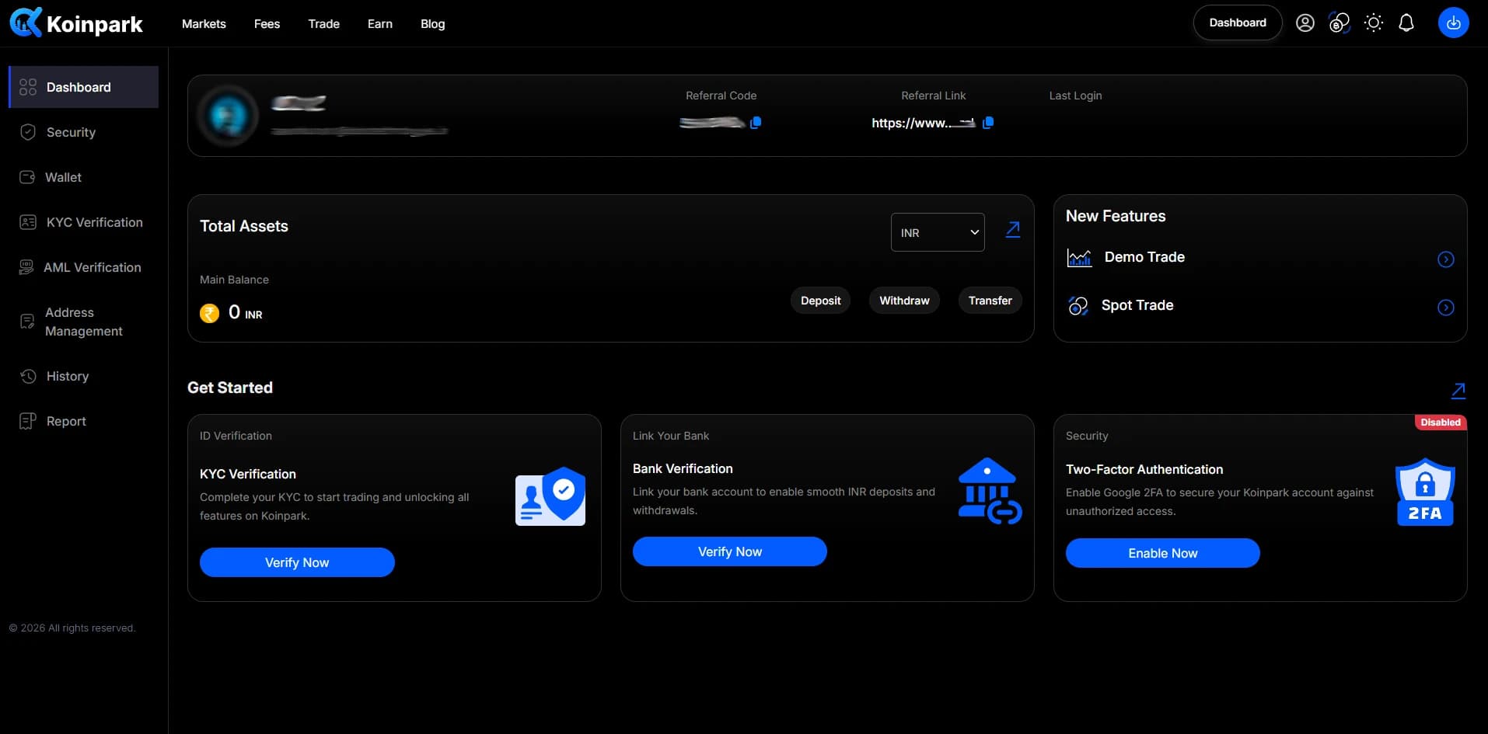Click the "New Features" heading

pos(1116,216)
